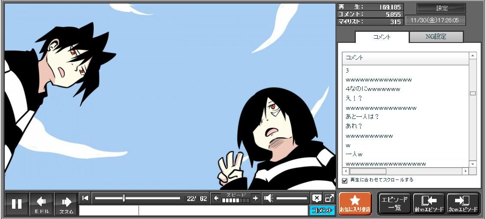Go to next episode (次のエピソード)
The width and height of the screenshot is (486, 219).
click(463, 204)
